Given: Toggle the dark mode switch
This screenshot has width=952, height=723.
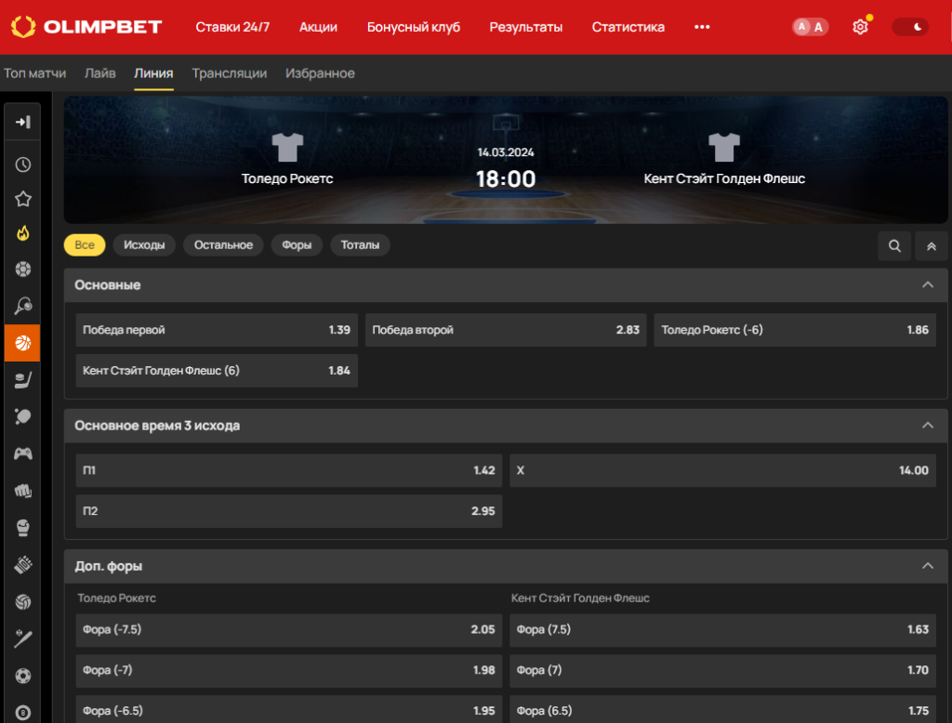Looking at the screenshot, I should [x=909, y=27].
